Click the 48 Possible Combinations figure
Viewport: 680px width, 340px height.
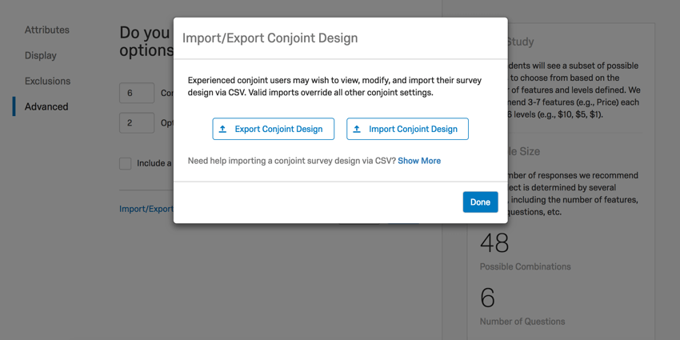coord(494,242)
